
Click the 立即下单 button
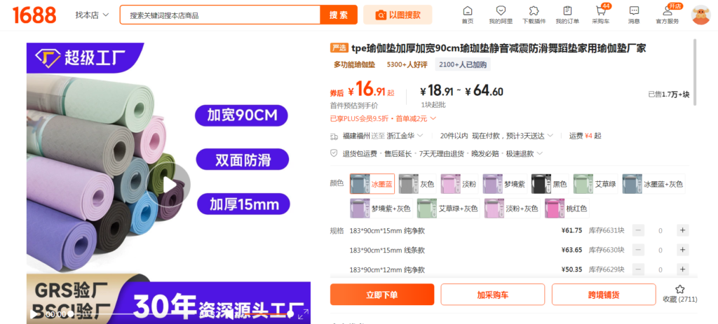[x=382, y=295]
